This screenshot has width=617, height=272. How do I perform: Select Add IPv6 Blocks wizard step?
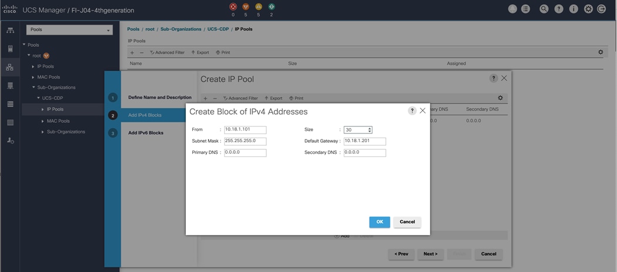click(145, 133)
